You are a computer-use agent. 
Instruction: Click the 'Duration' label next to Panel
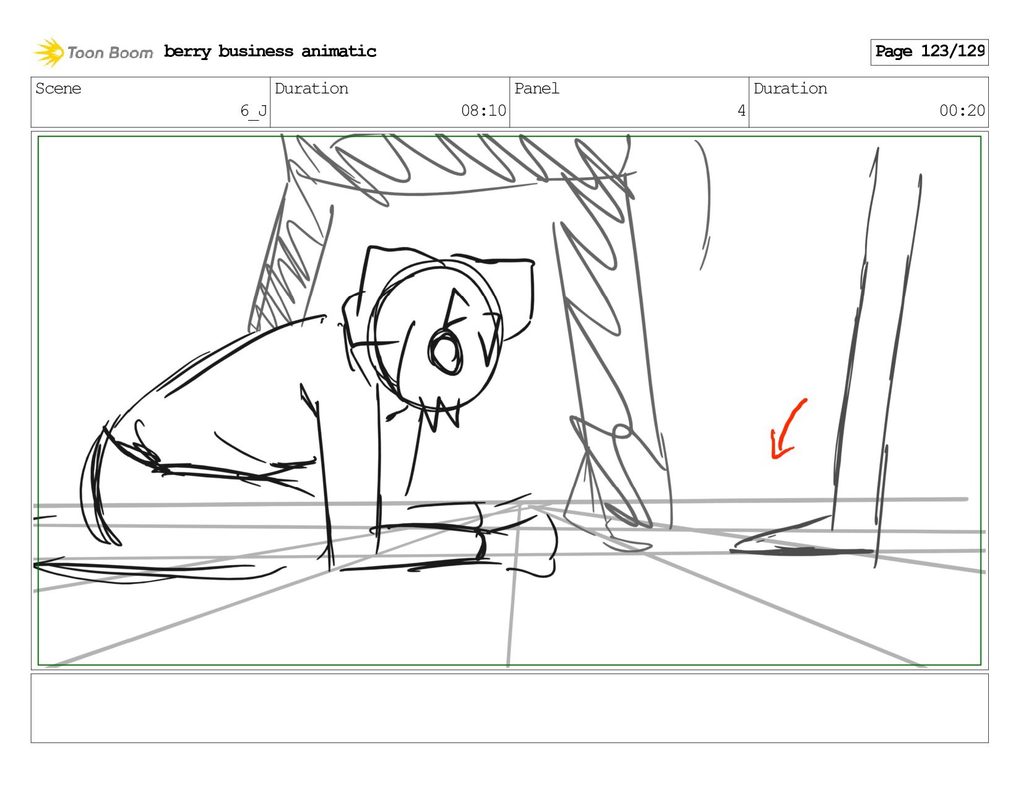[790, 88]
